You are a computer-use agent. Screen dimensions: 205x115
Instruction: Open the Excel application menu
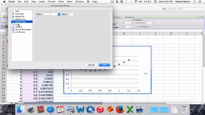(x=12, y=2)
